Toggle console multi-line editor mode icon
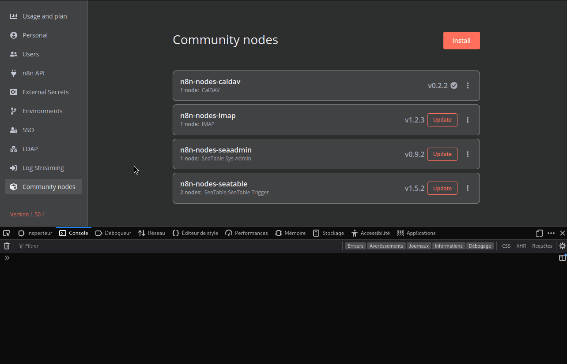The height and width of the screenshot is (364, 567). pos(562,258)
